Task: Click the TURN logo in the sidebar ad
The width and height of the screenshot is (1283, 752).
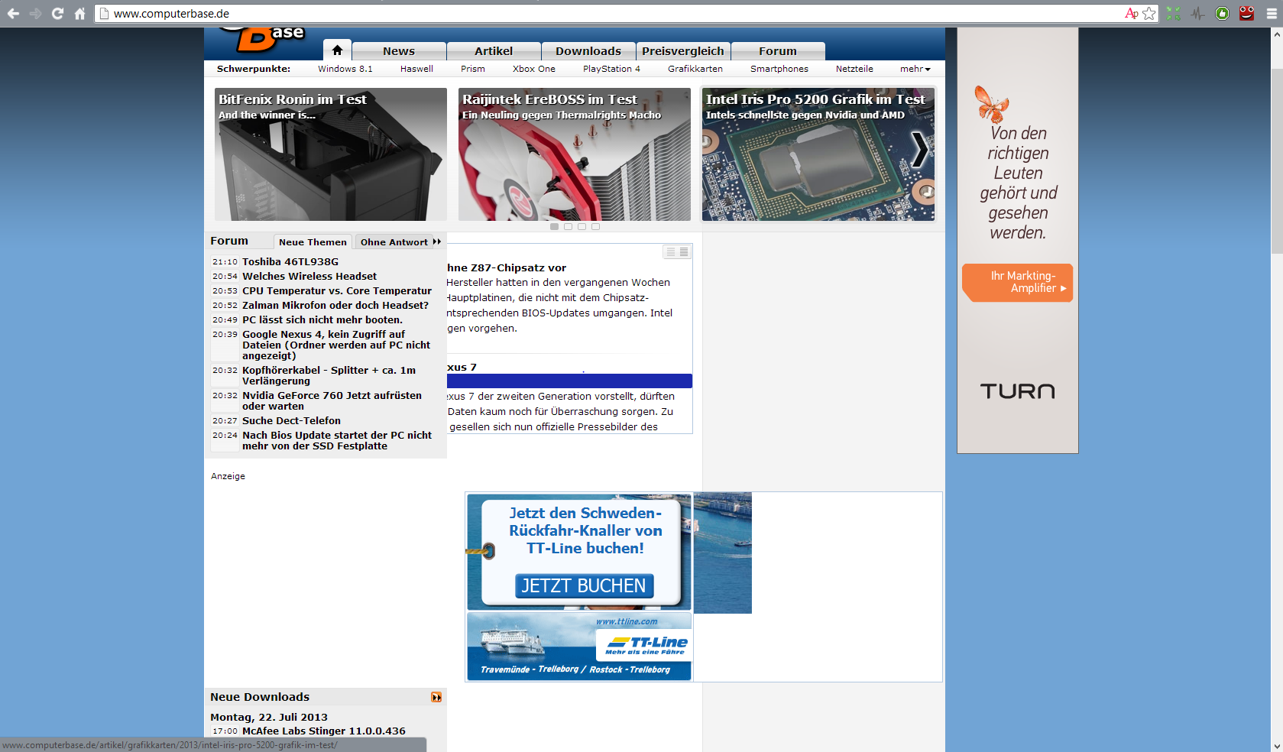Action: (x=1018, y=391)
